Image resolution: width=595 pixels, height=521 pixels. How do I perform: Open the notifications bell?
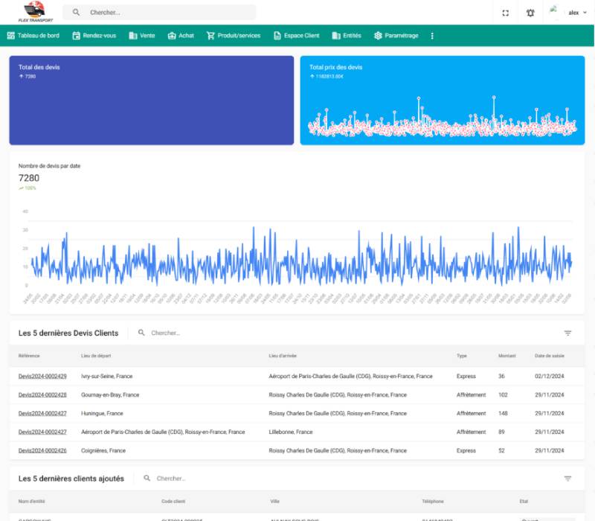pos(530,13)
